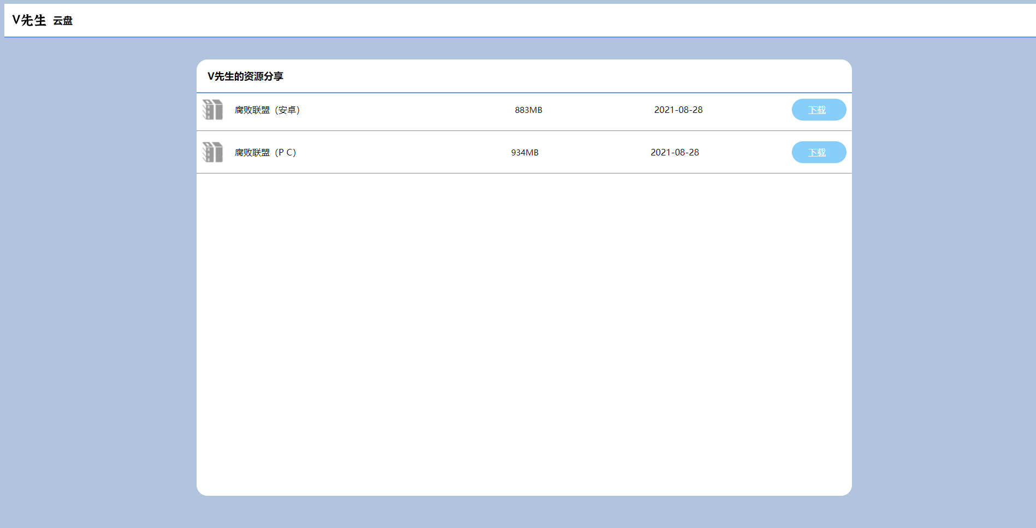Click the 934MB file size text
The height and width of the screenshot is (528, 1036).
tap(524, 153)
